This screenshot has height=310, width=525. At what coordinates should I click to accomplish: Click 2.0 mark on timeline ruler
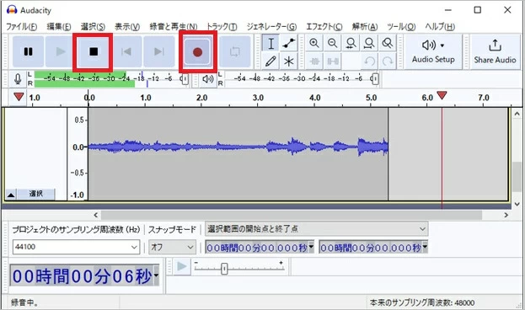201,98
